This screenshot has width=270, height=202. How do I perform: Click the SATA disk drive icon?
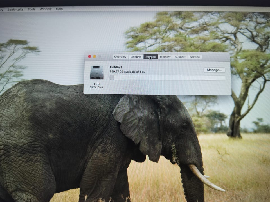click(97, 72)
